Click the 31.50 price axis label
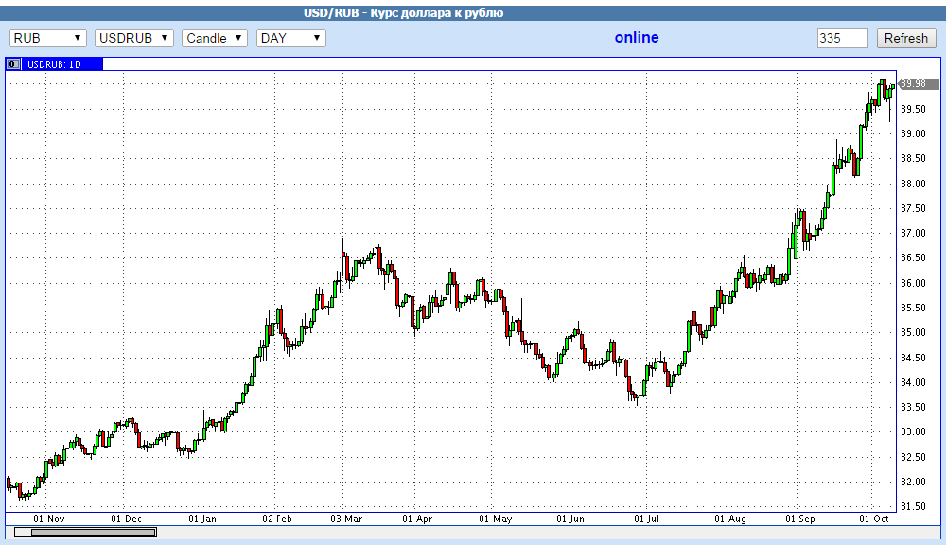Viewport: 946px width, 545px height. click(x=913, y=506)
